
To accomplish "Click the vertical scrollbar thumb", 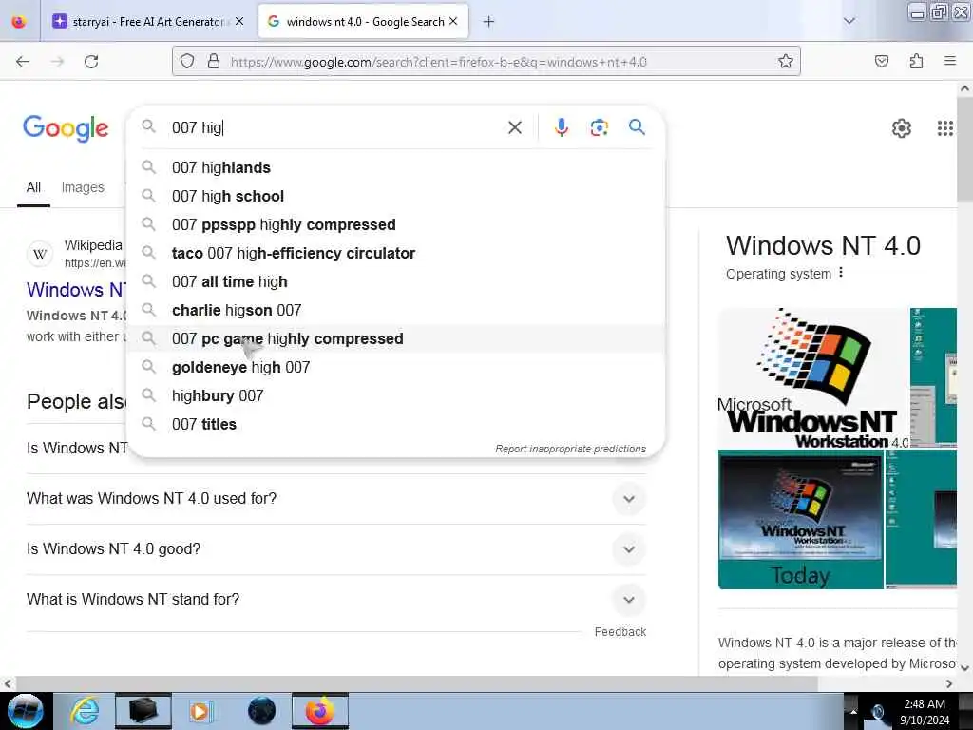I will click(x=965, y=149).
